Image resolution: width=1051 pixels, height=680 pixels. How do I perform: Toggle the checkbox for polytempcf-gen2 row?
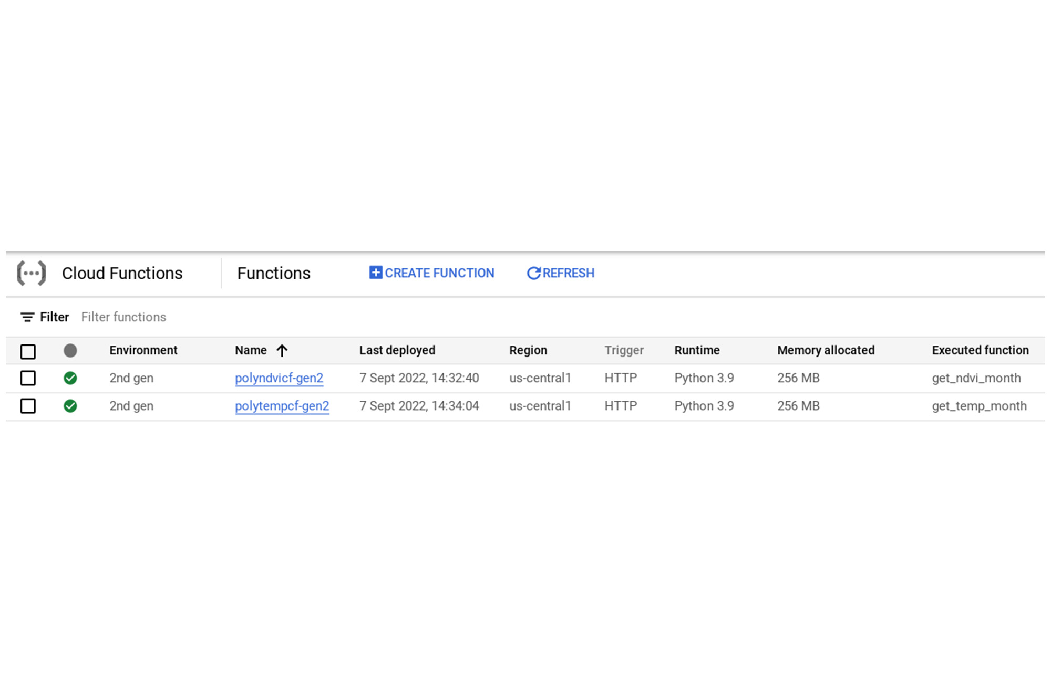[27, 405]
